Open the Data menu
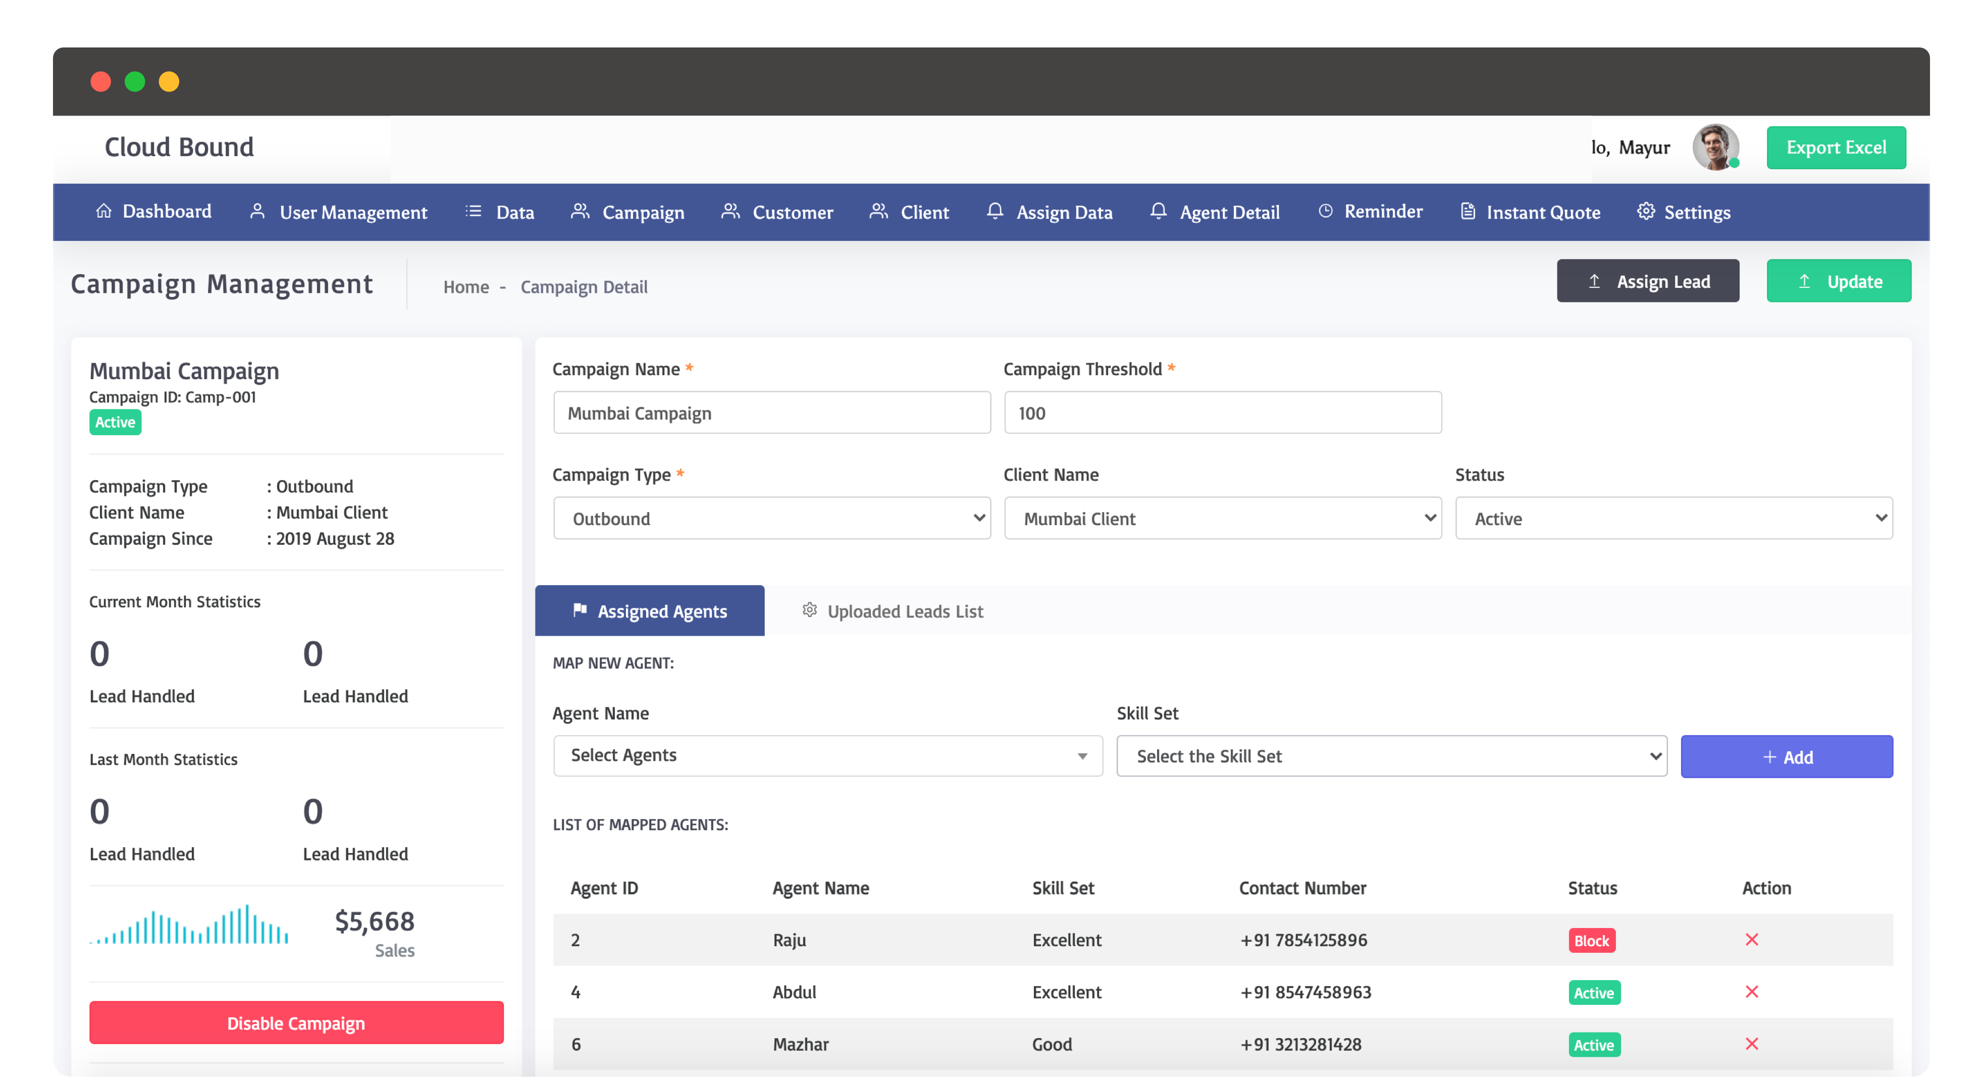Screen dimensions: 1983x1077 point(500,212)
